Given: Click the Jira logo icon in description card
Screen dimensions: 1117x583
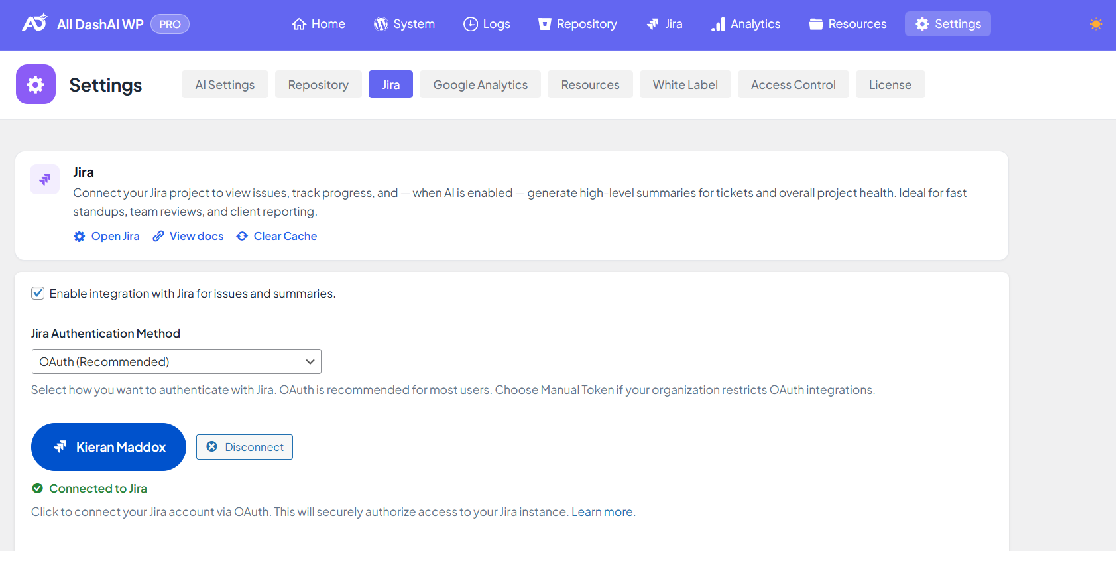Looking at the screenshot, I should click(x=45, y=179).
